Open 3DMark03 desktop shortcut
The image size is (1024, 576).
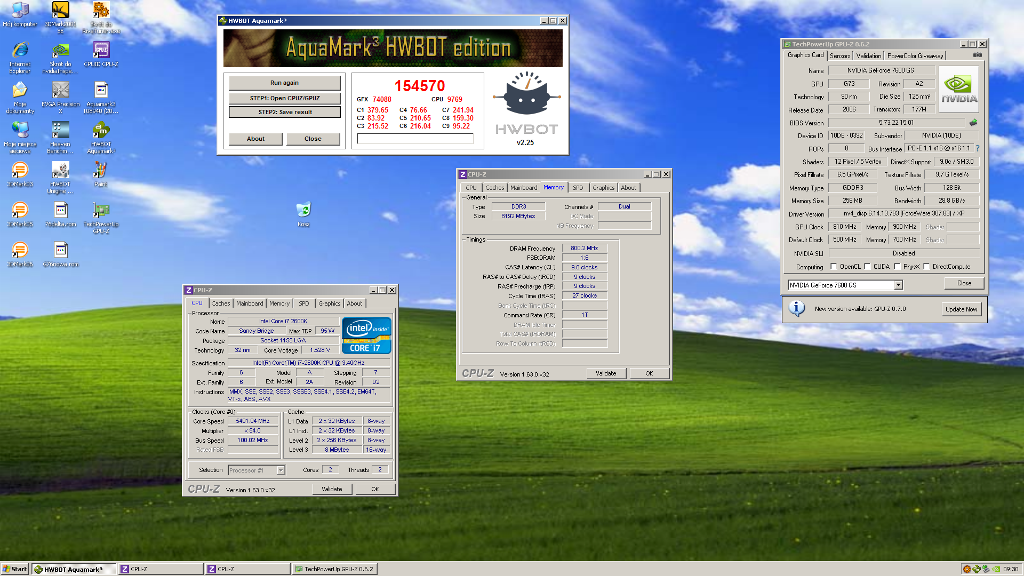coord(20,174)
